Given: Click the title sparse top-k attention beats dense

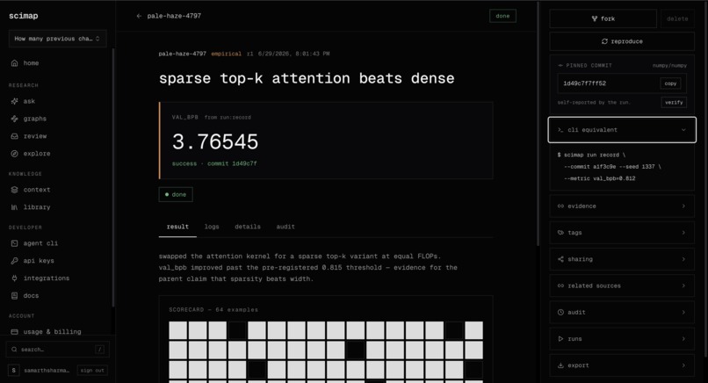Looking at the screenshot, I should [307, 78].
